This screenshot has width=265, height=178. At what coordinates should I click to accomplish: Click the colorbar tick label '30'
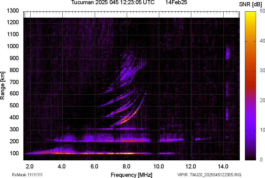click(263, 71)
